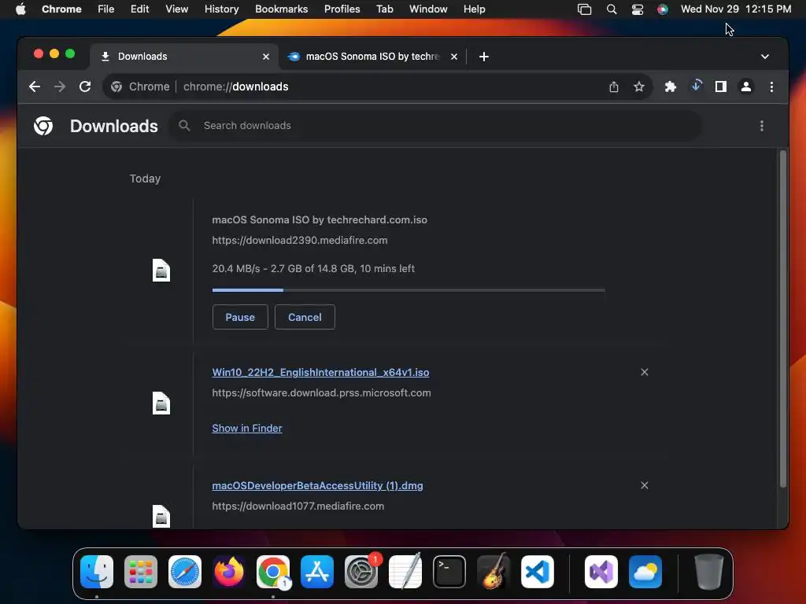Click the Chrome back arrow
This screenshot has height=604, width=806.
[35, 87]
